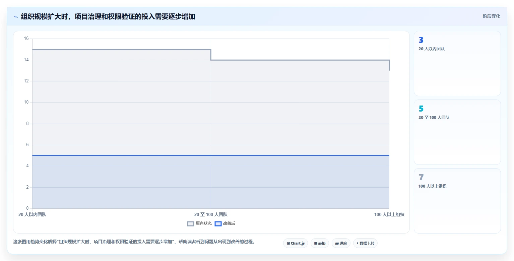Click the number 7 in third card
The image size is (514, 261).
click(x=421, y=177)
